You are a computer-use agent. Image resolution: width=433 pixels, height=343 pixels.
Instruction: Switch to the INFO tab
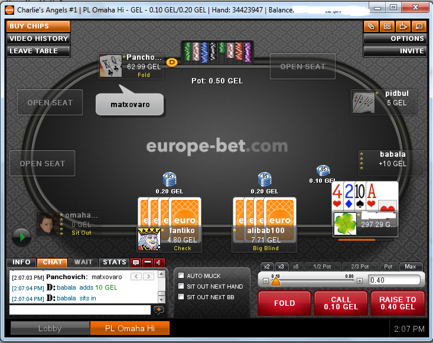(x=21, y=263)
